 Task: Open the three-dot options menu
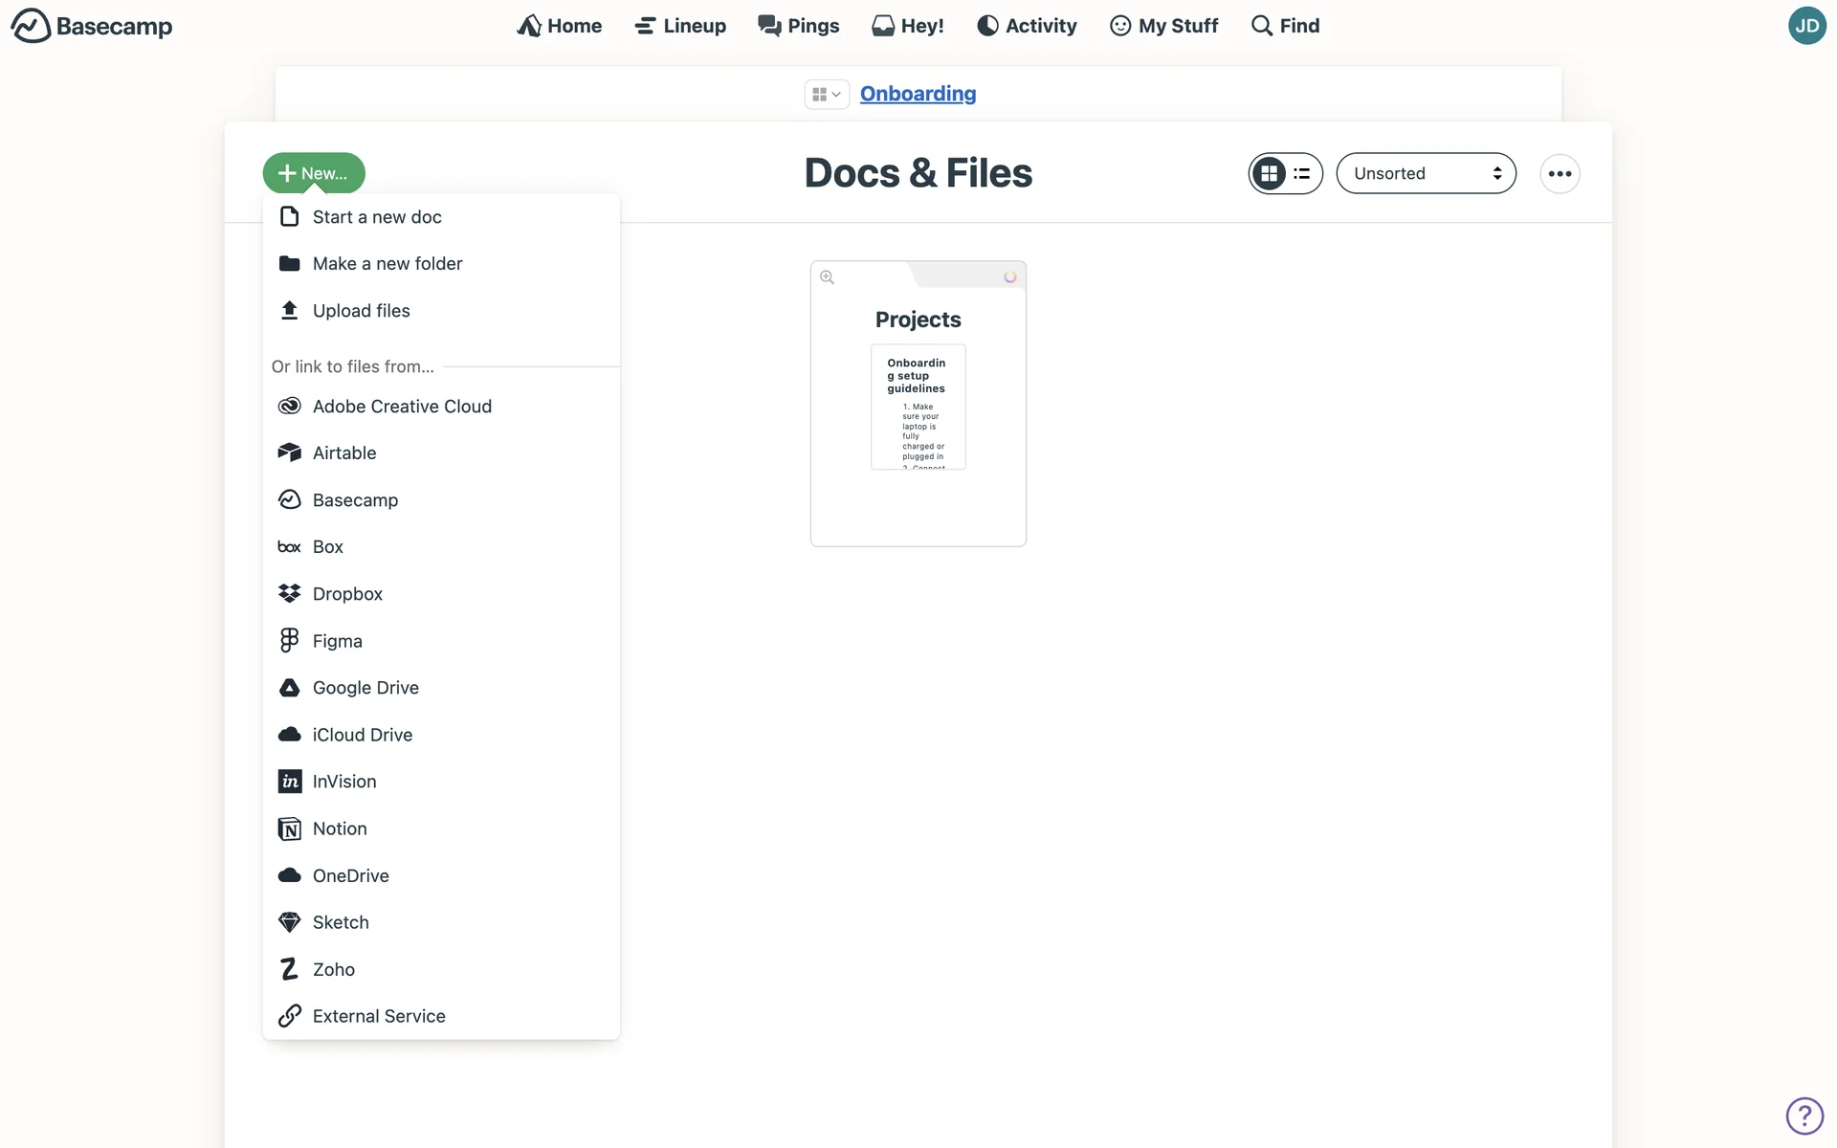pyautogui.click(x=1560, y=173)
